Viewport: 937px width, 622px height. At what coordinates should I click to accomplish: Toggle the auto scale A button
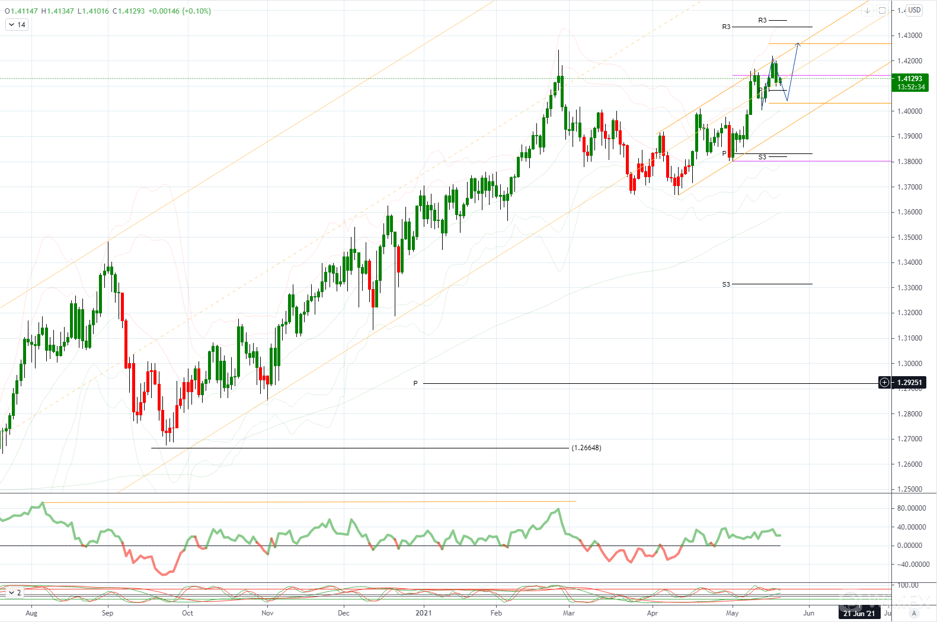click(914, 613)
